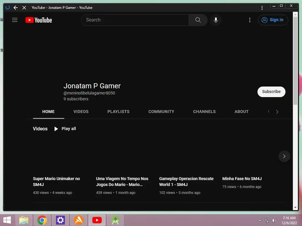Show more channel tabs with right chevron
Screen dimensions: 302x226
tap(277, 112)
